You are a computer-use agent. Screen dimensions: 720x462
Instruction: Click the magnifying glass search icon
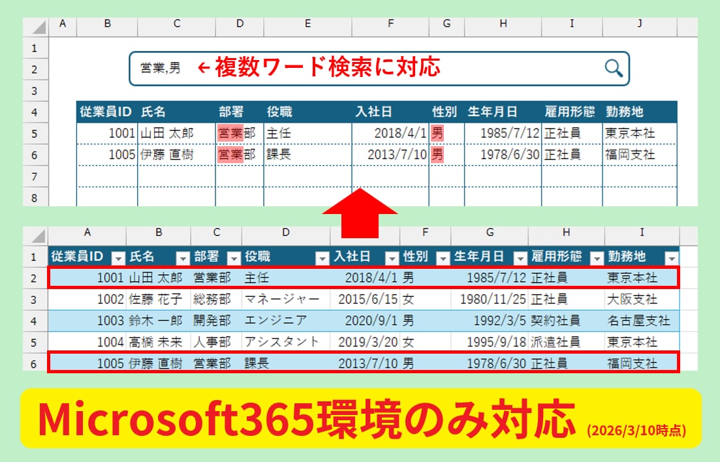[x=613, y=68]
